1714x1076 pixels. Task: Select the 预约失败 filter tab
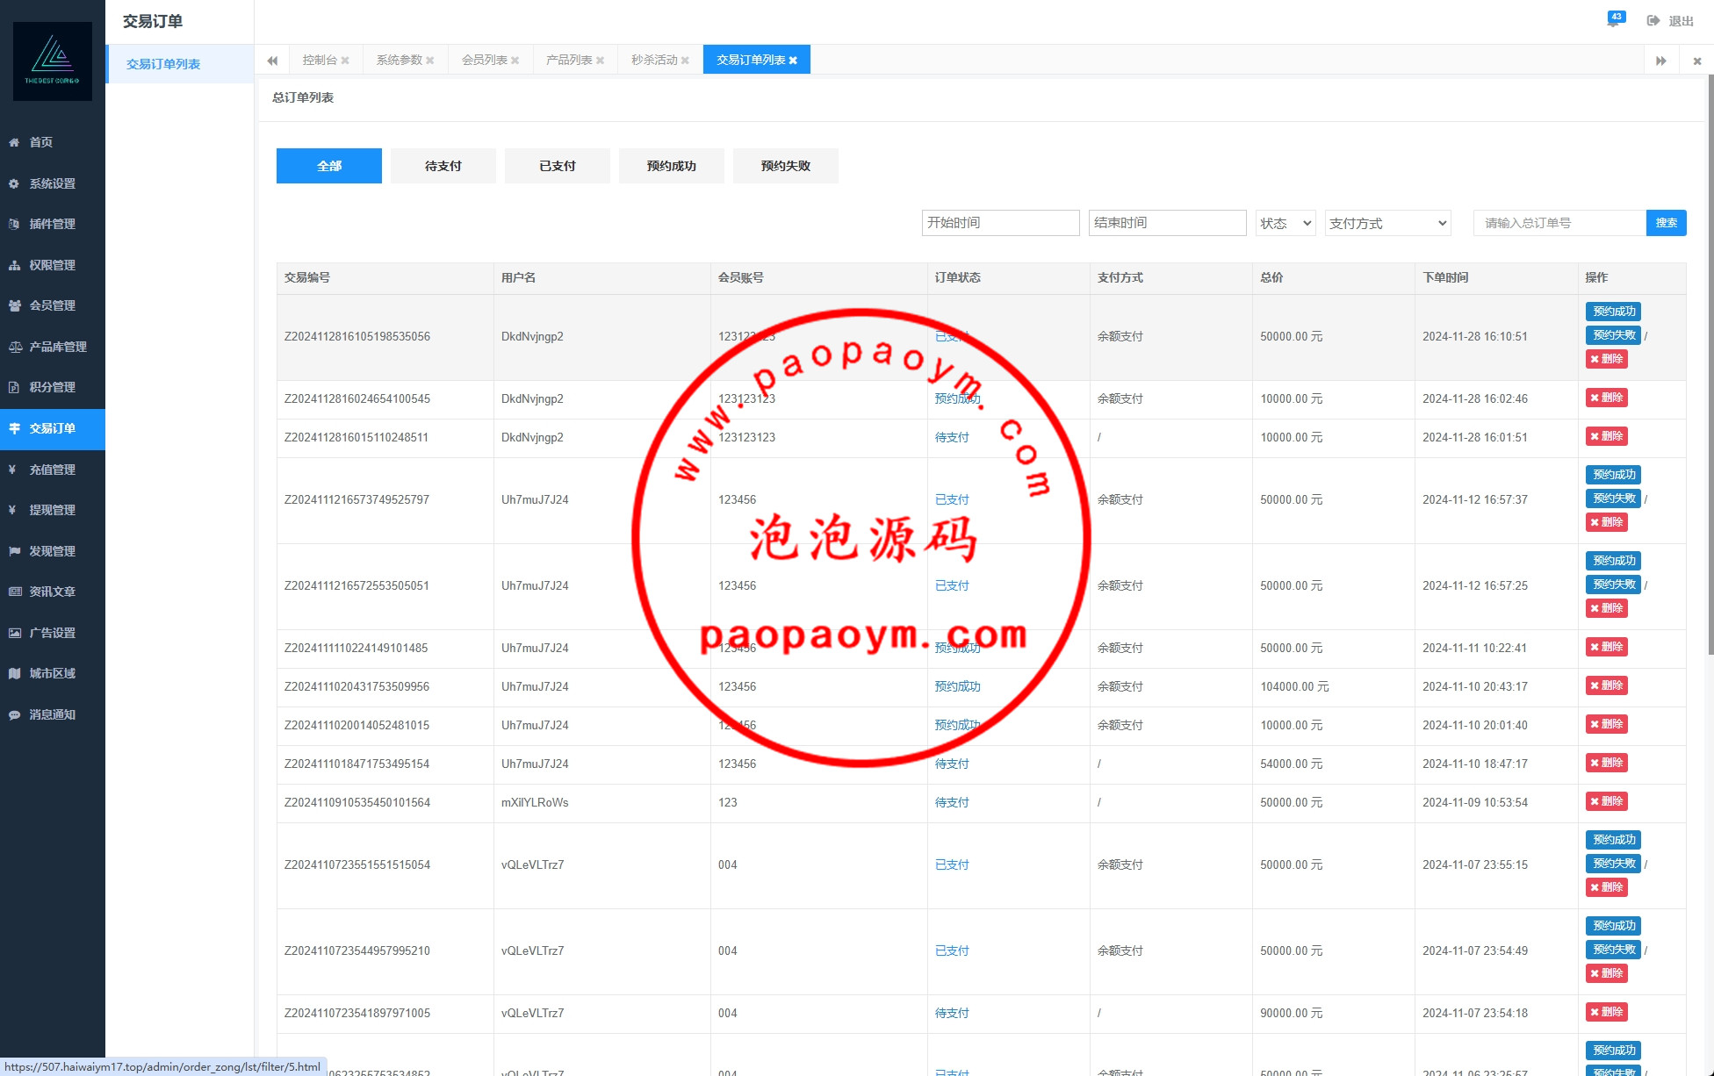[785, 166]
